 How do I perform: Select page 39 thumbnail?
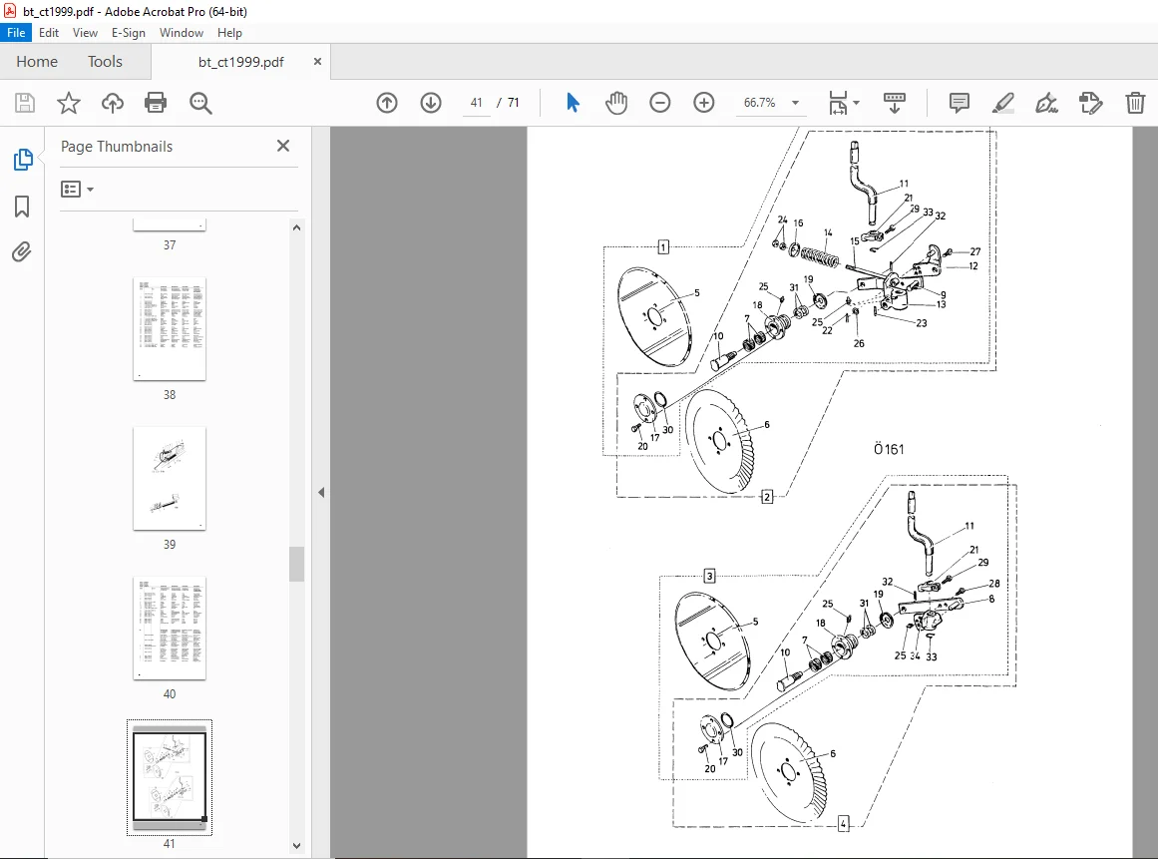click(170, 478)
